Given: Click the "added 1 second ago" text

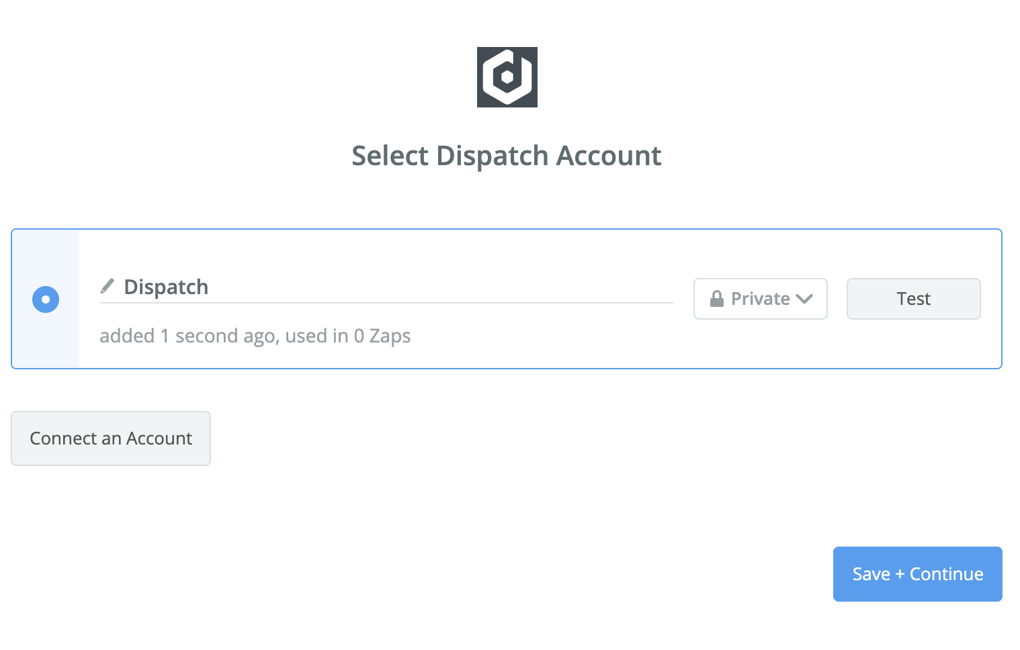Looking at the screenshot, I should 189,336.
